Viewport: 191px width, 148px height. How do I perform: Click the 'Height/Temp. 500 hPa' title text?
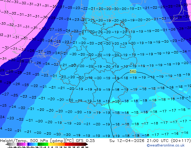(24, 141)
